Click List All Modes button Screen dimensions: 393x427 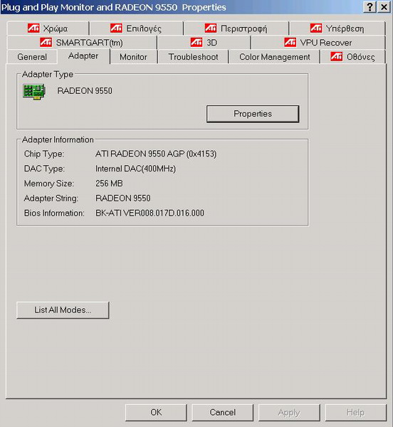coord(63,310)
